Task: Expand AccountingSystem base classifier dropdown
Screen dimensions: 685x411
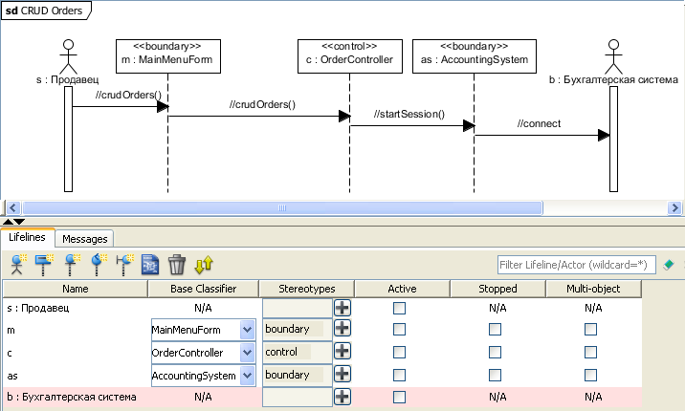Action: [247, 376]
